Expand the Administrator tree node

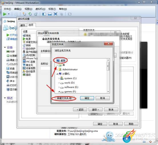[57, 70]
